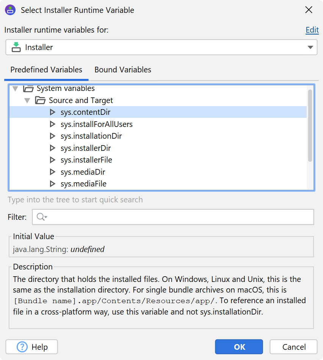Screen dimensions: 323x360
Task: Click the variable icon beside sys.mediaDir
Action: 52,172
